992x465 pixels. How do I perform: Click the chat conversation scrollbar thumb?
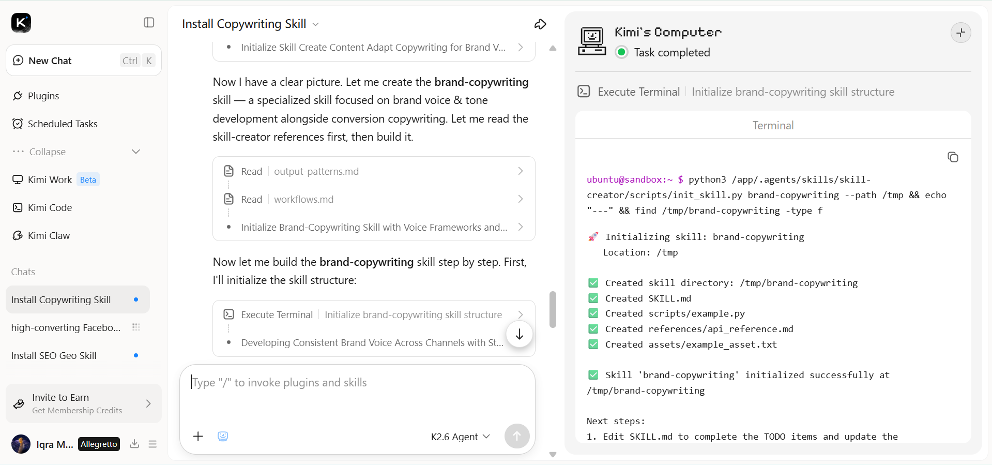[553, 309]
